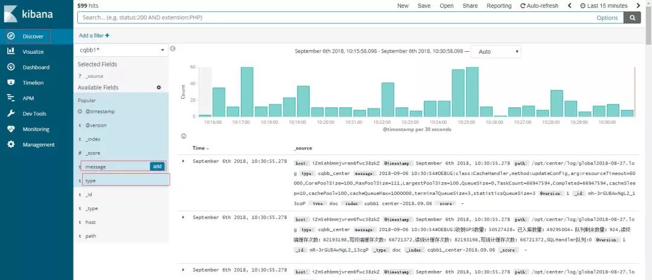This screenshot has width=652, height=280.
Task: Expand the second log row
Action: (184, 217)
